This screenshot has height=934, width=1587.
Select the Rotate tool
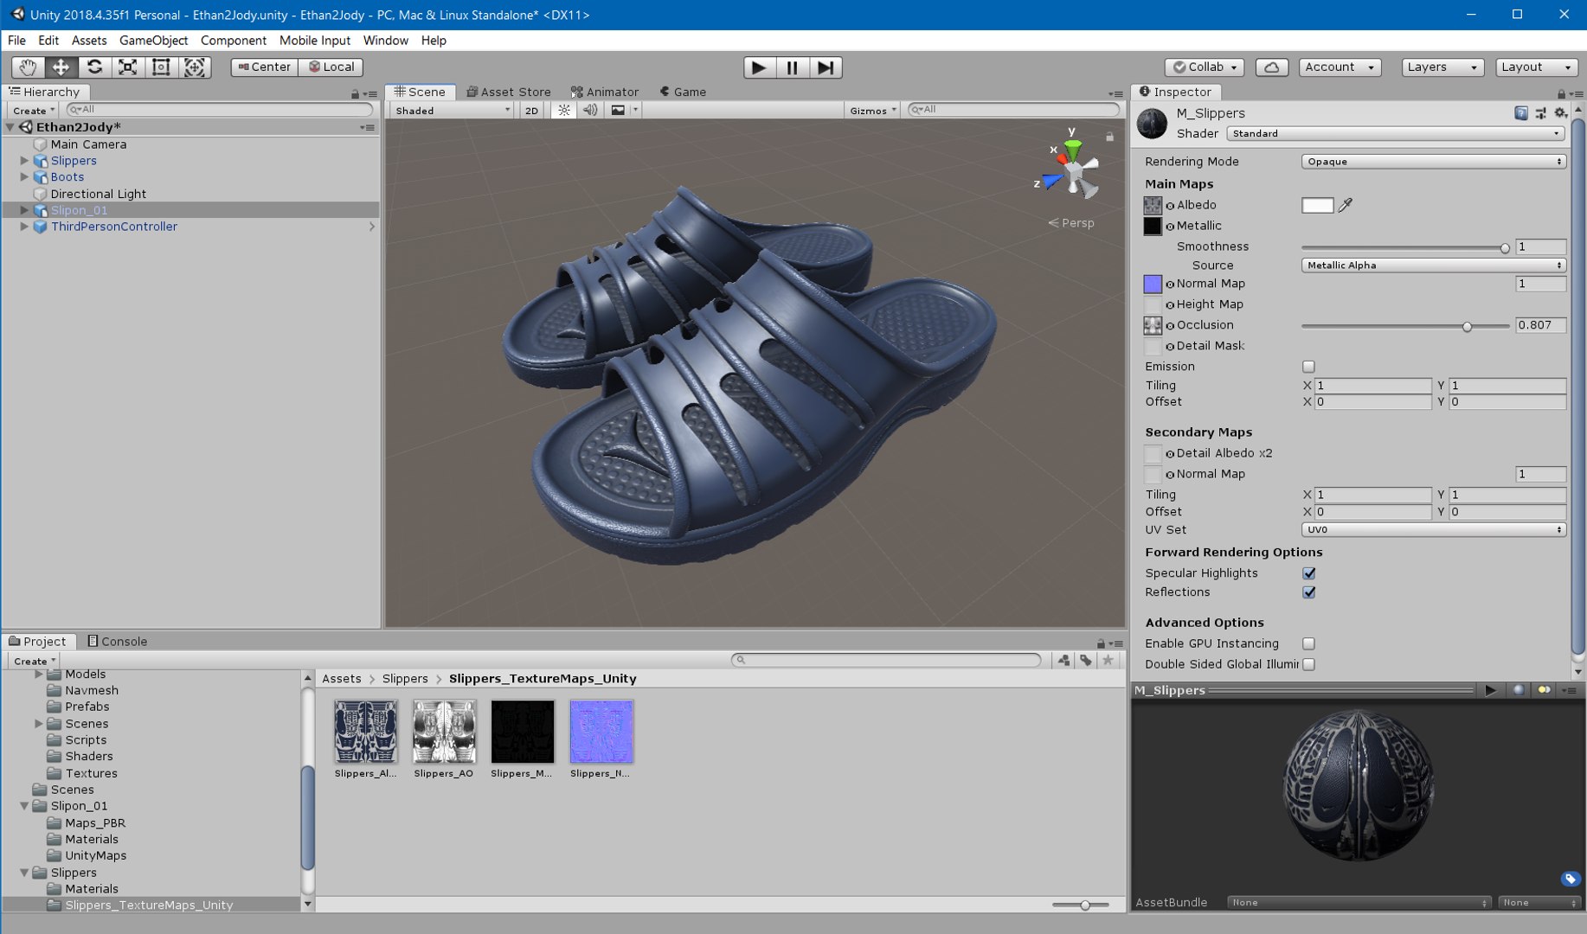tap(94, 67)
